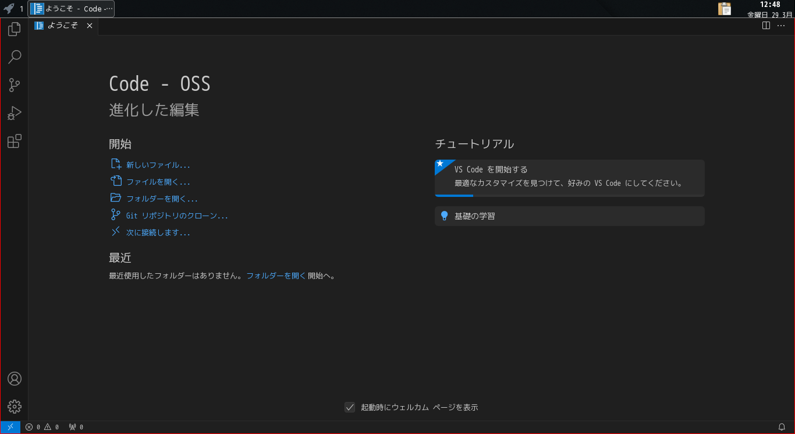The height and width of the screenshot is (434, 795).
Task: Click the lightbulb icon beside 基礎の学習
Action: (x=445, y=216)
